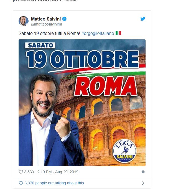Click the @matteosalvinimi handle
Image resolution: width=183 pixels, height=196 pixels.
(46, 24)
